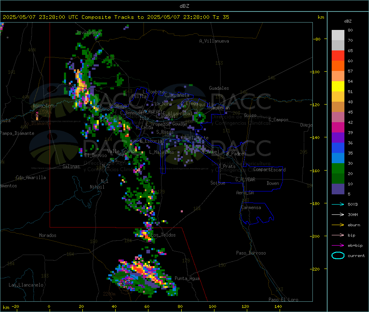Select the magenta 39–42 dBZ swatch
369x312 pixels.
click(x=338, y=127)
